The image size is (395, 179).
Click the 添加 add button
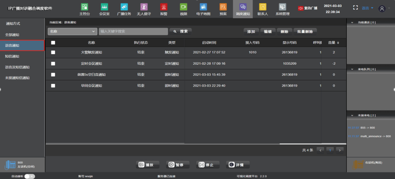pos(251,32)
